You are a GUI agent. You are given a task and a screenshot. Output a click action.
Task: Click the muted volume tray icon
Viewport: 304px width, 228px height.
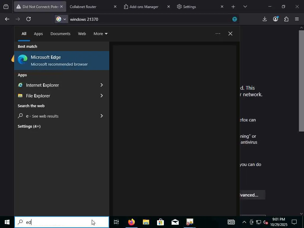pos(266,222)
